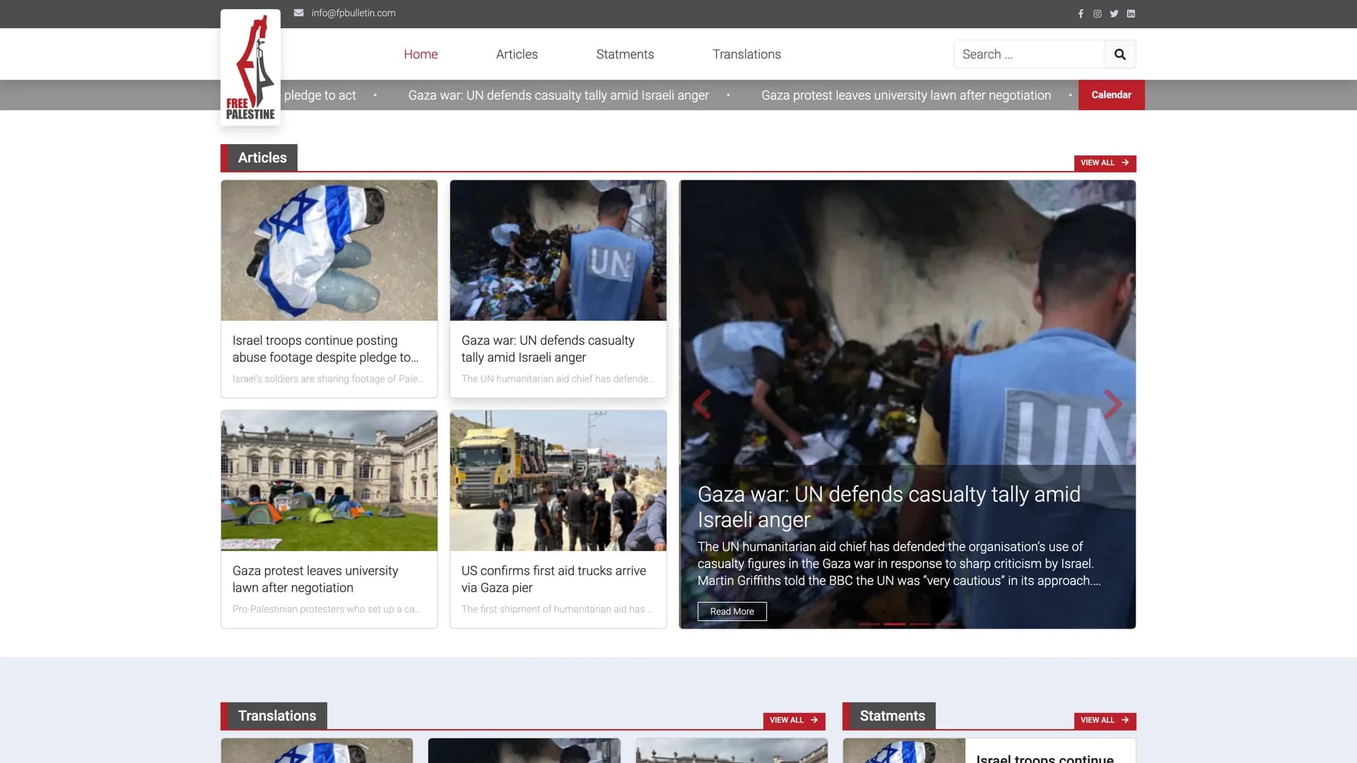Click Read More on featured slide
The height and width of the screenshot is (763, 1357).
[732, 611]
